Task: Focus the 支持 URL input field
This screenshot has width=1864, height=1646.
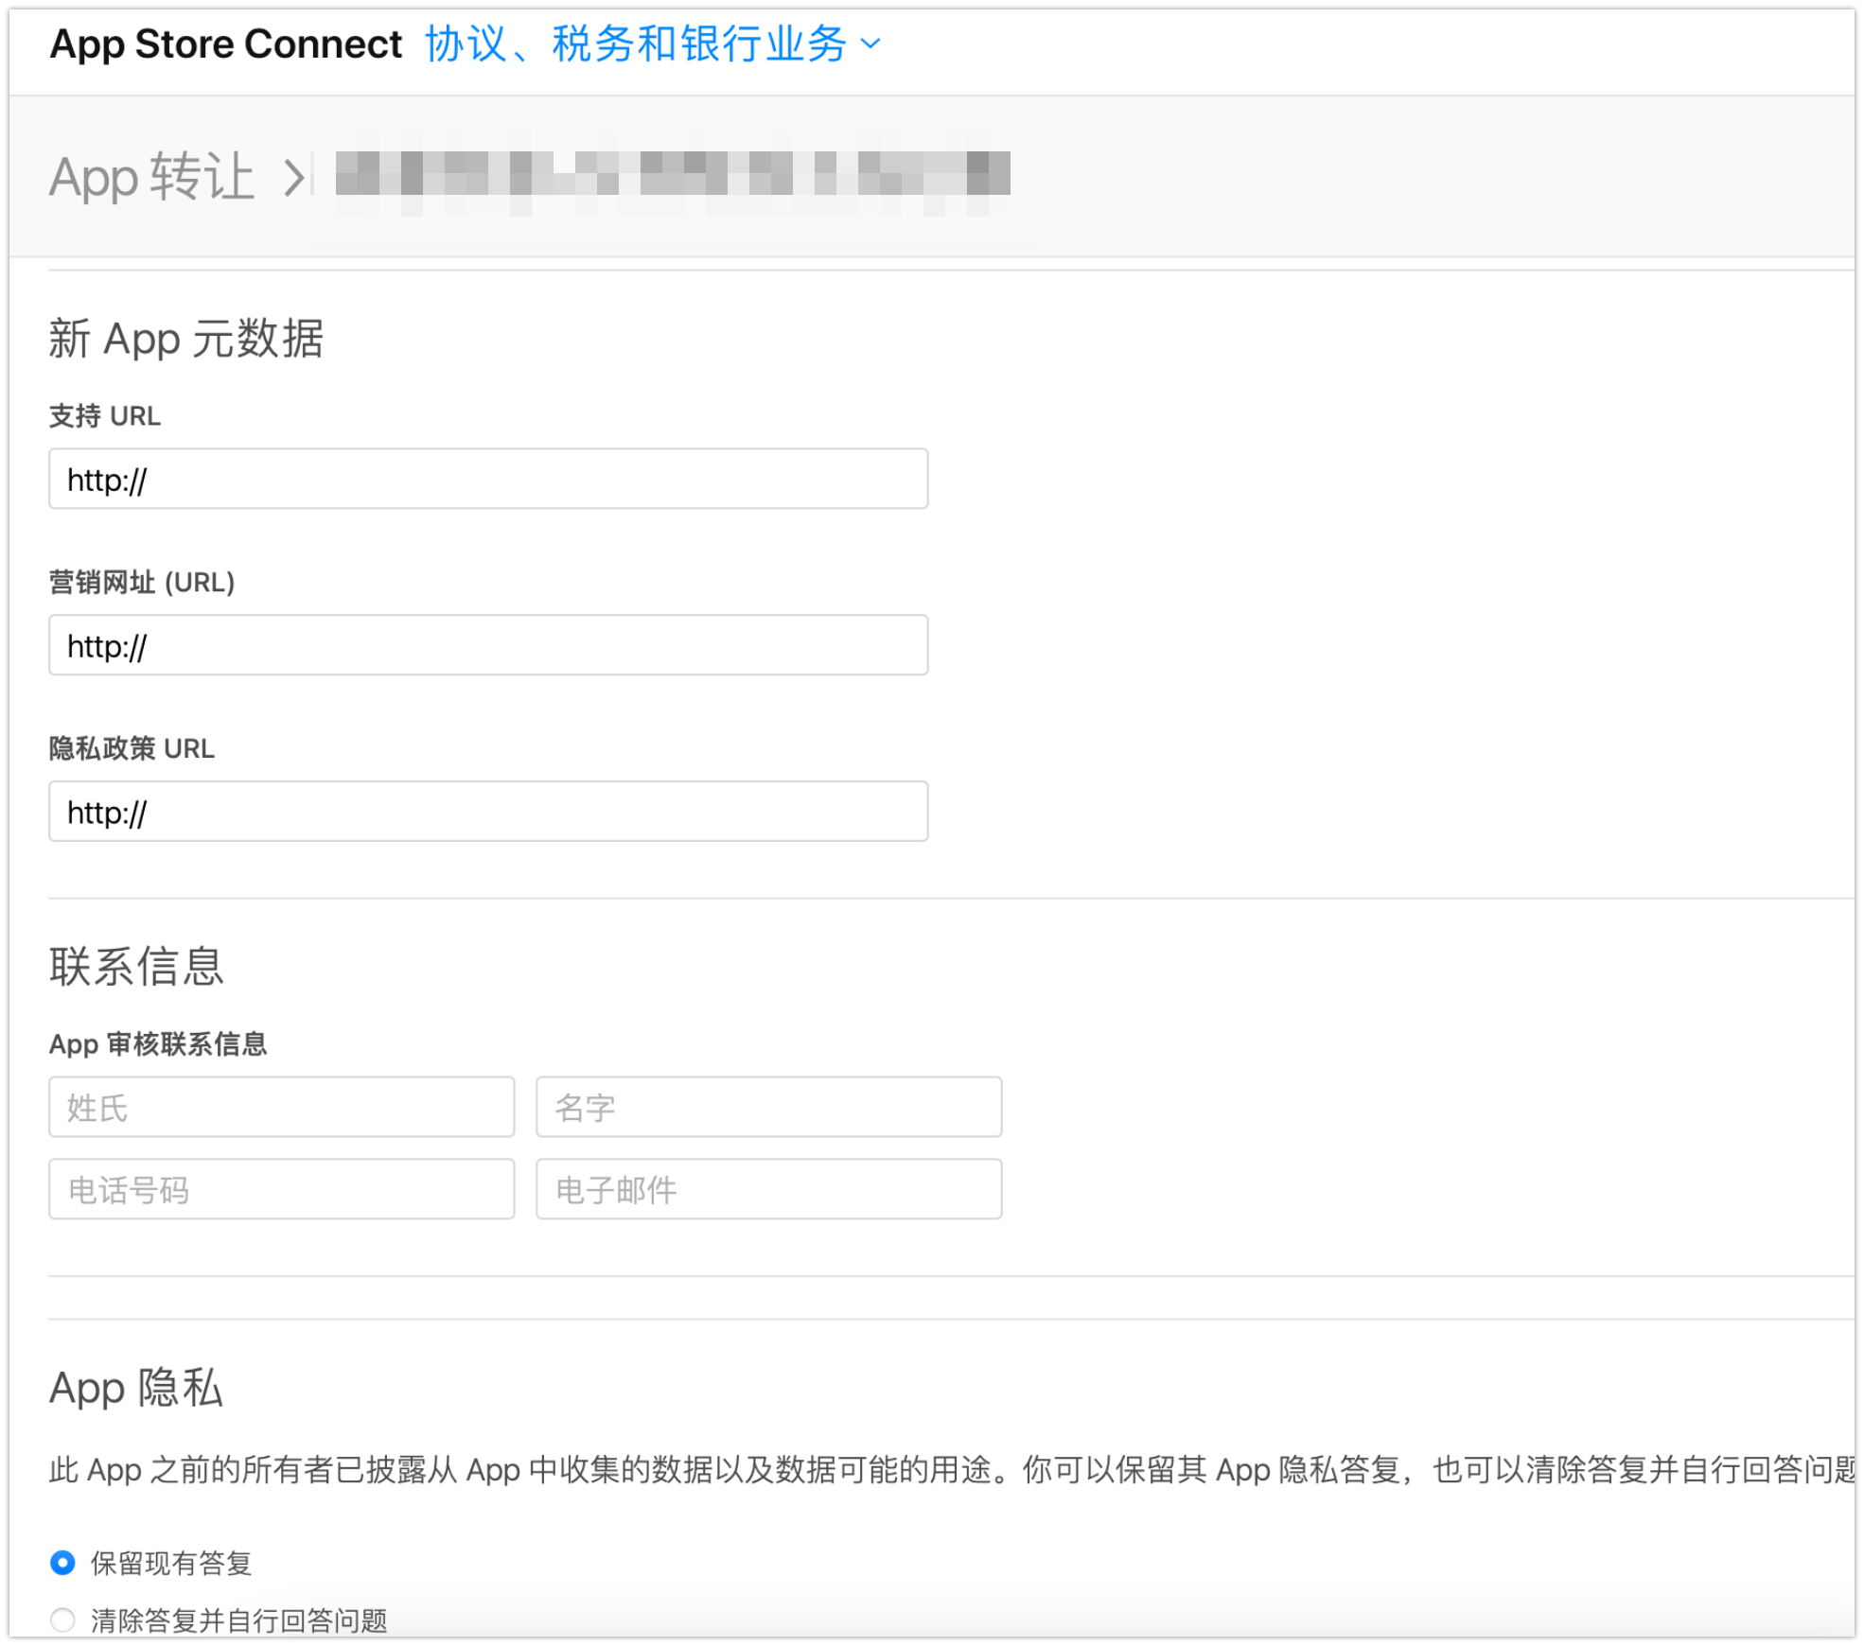Action: (488, 479)
